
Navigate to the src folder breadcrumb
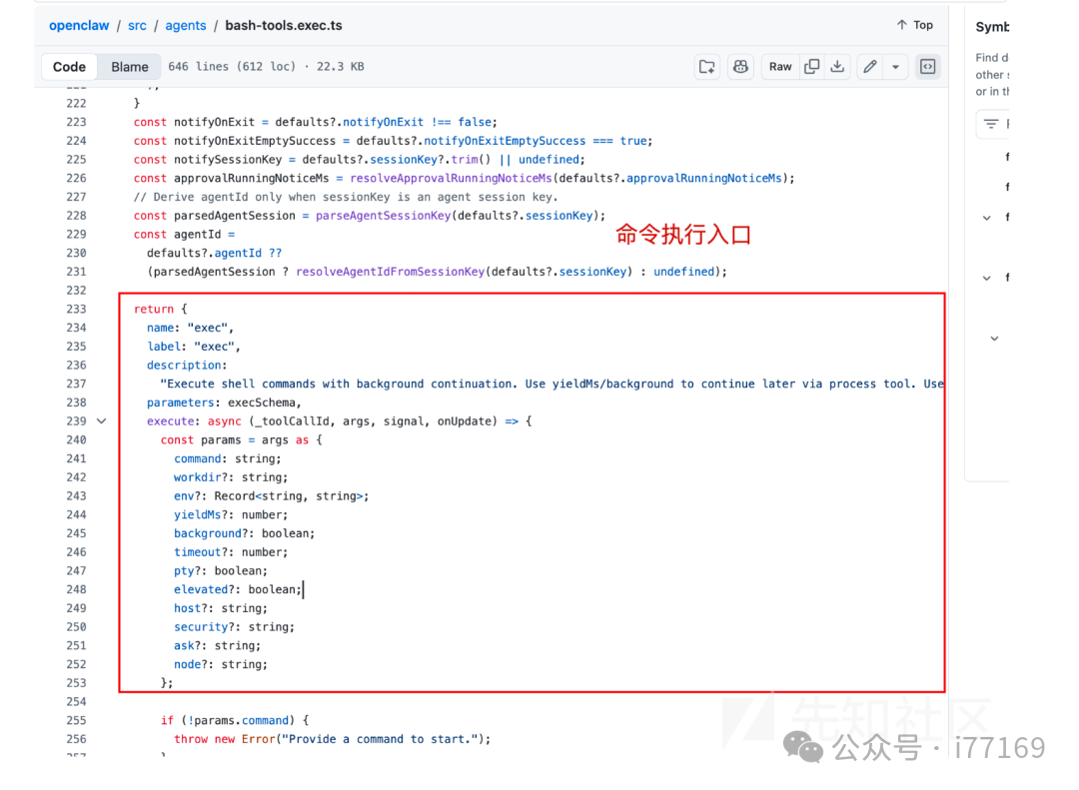point(137,25)
